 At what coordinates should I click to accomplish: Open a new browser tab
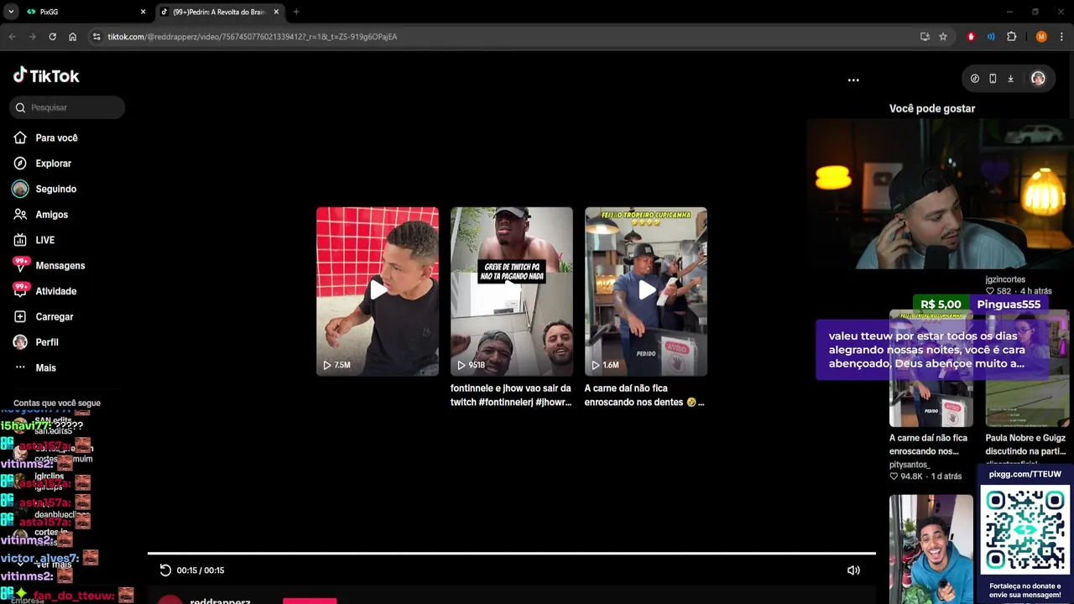296,12
